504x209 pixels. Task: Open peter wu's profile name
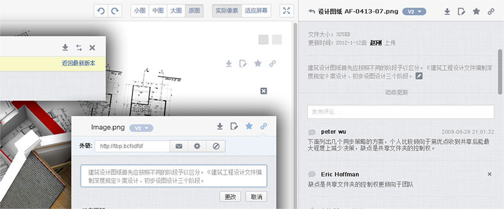[x=333, y=132]
